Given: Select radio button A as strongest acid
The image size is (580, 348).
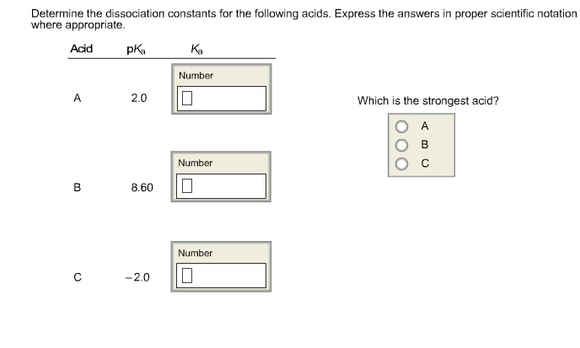Looking at the screenshot, I should click(x=402, y=128).
